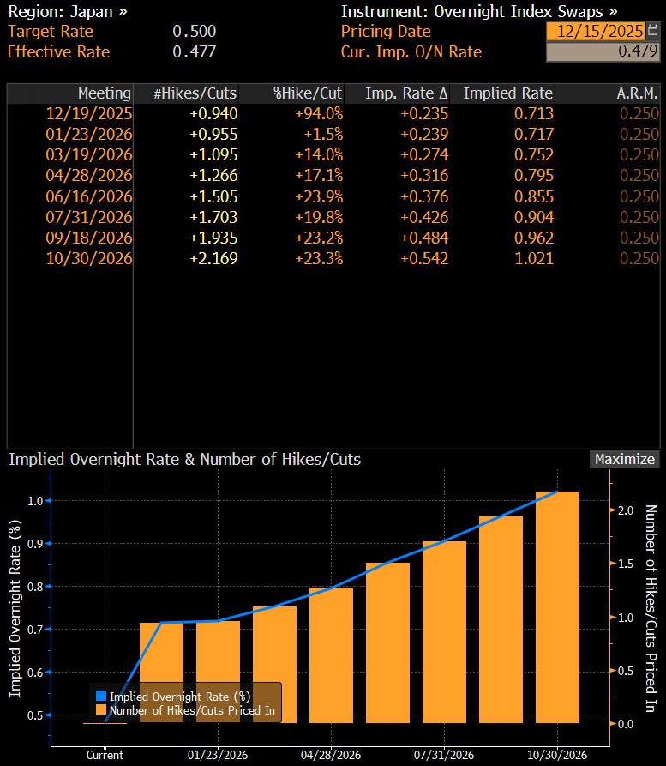Click the A.R.M. column header

tap(637, 93)
